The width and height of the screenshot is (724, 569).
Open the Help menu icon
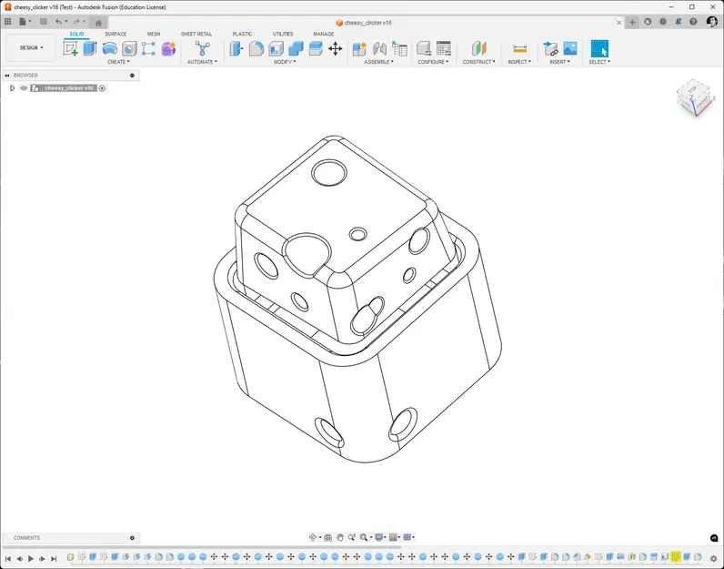pyautogui.click(x=693, y=22)
